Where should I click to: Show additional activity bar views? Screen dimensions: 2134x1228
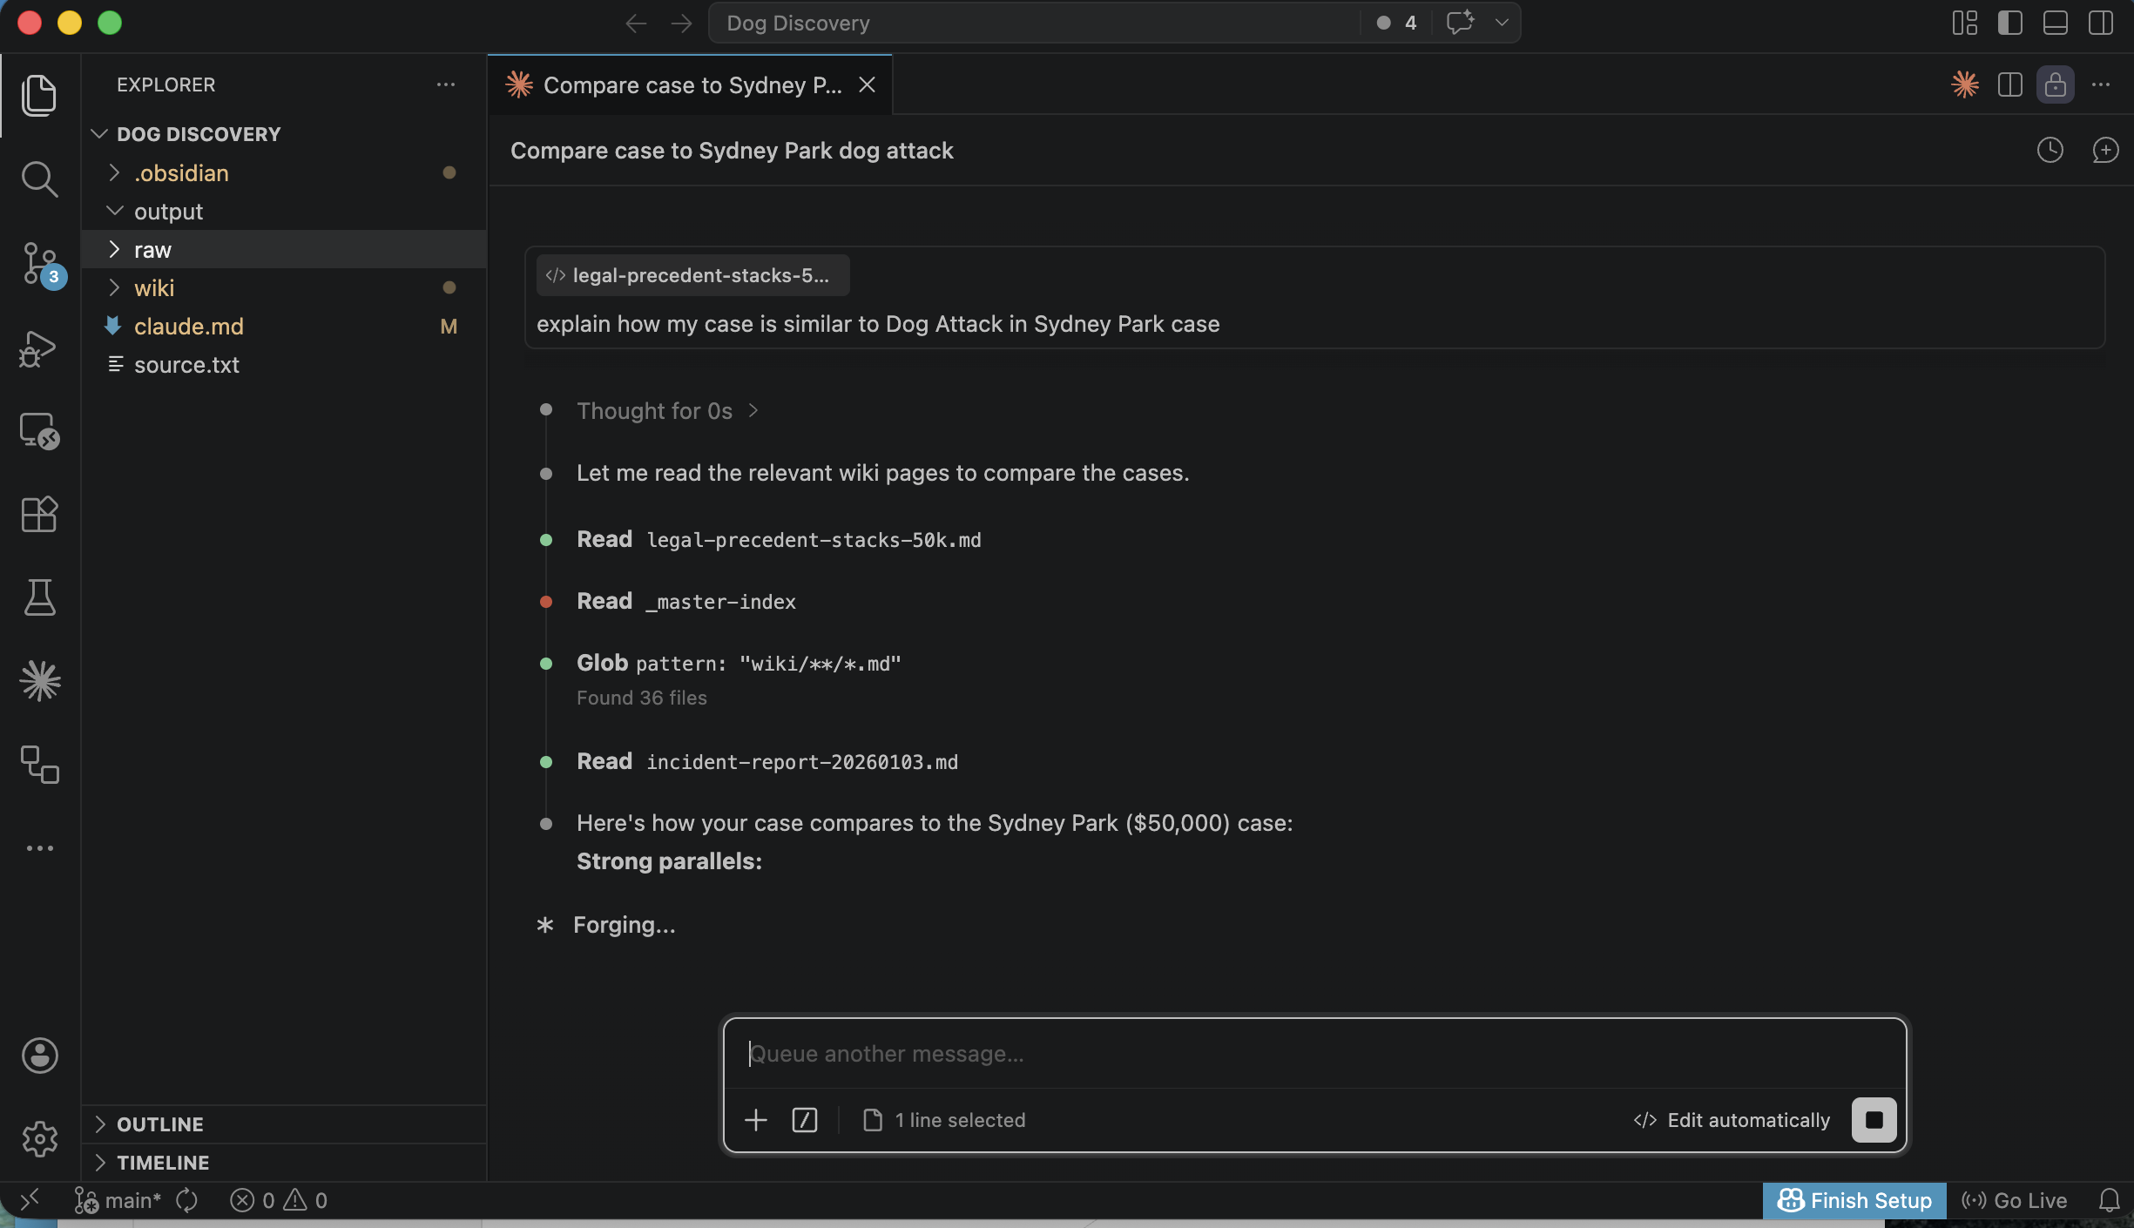click(39, 848)
